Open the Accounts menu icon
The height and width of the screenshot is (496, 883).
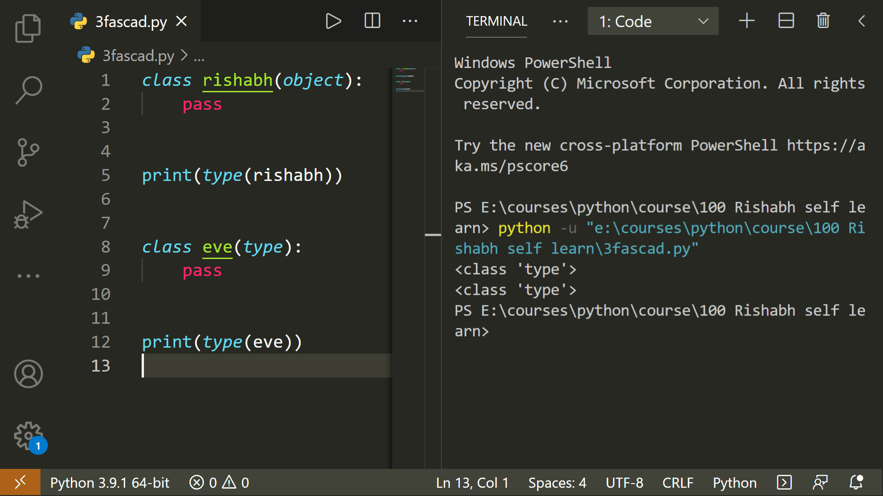pyautogui.click(x=28, y=373)
